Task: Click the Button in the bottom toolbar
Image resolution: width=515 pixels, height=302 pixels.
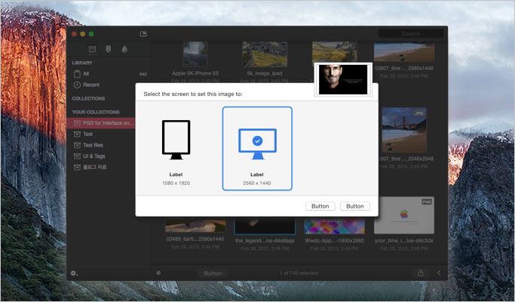Action: coord(213,273)
